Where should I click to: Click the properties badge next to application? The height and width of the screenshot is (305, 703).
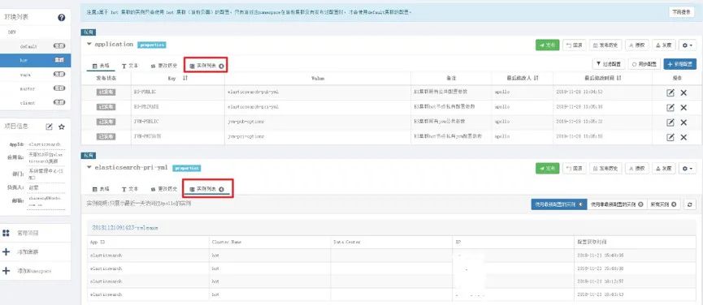point(152,45)
